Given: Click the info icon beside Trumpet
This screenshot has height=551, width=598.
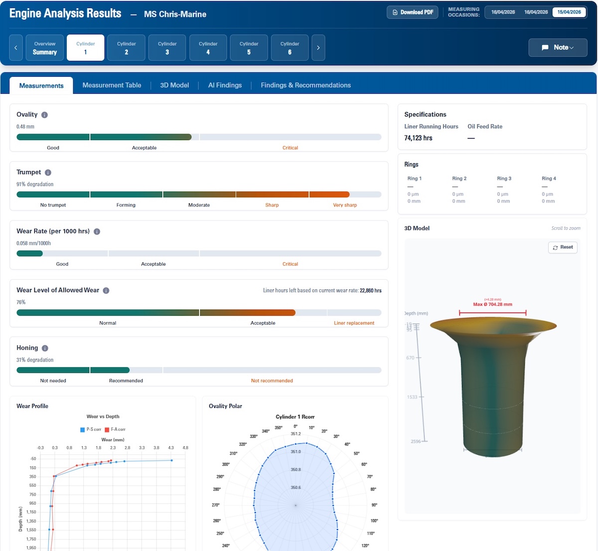Looking at the screenshot, I should [48, 173].
